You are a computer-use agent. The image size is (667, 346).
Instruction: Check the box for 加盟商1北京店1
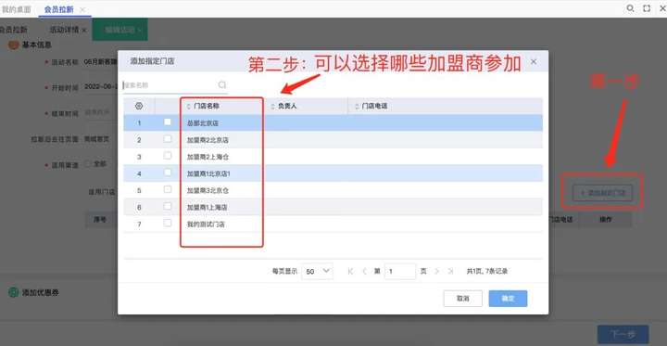coord(168,173)
